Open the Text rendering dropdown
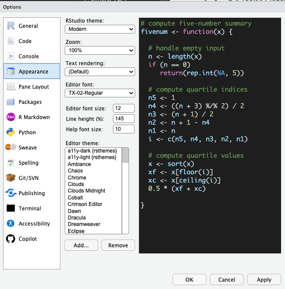Image resolution: width=285 pixels, height=289 pixels. coord(99,72)
